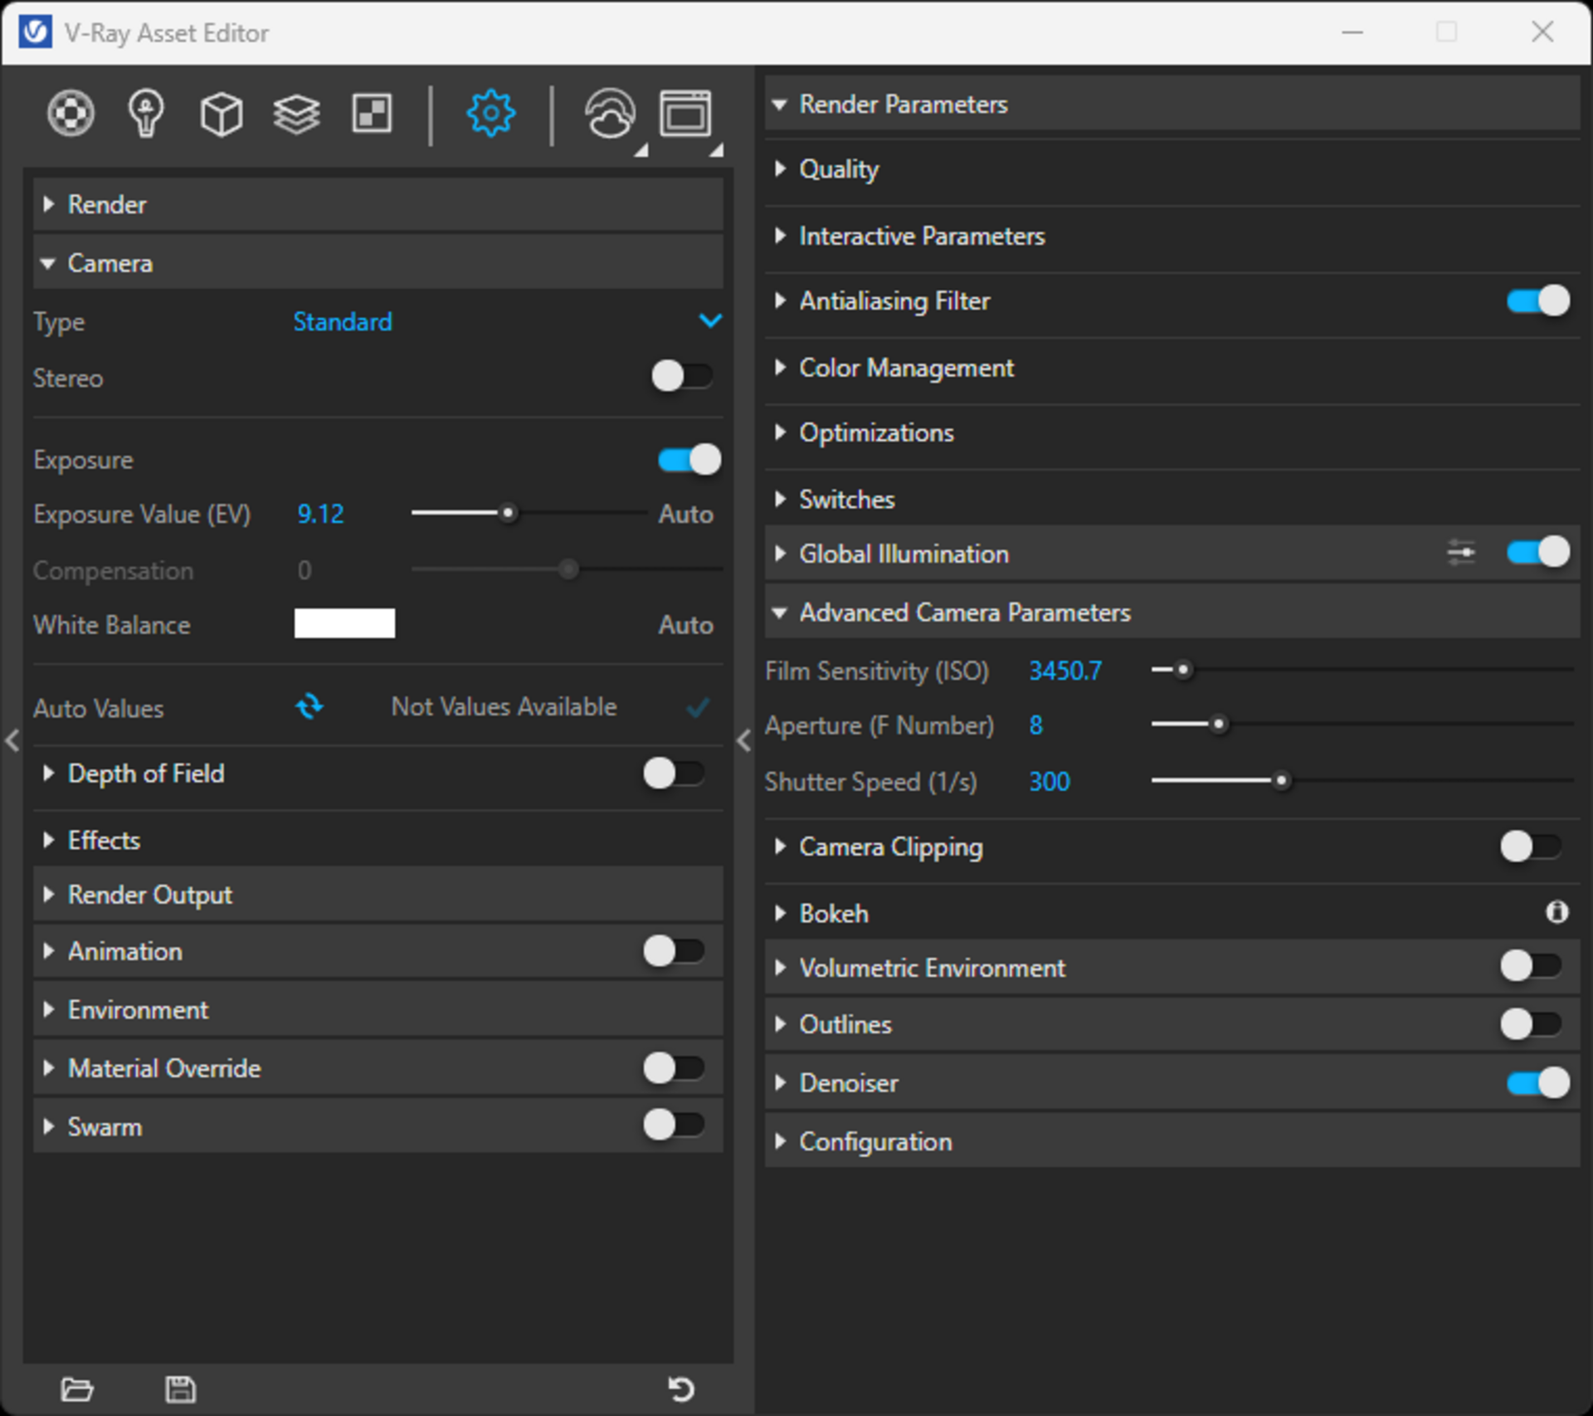
Task: Click the 'Standard' camera type value
Action: pos(342,321)
